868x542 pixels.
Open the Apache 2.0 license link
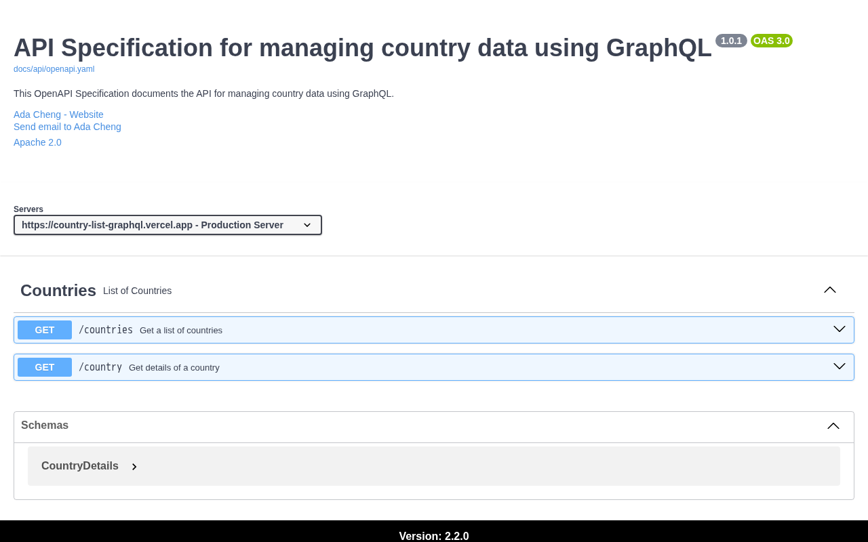[37, 142]
